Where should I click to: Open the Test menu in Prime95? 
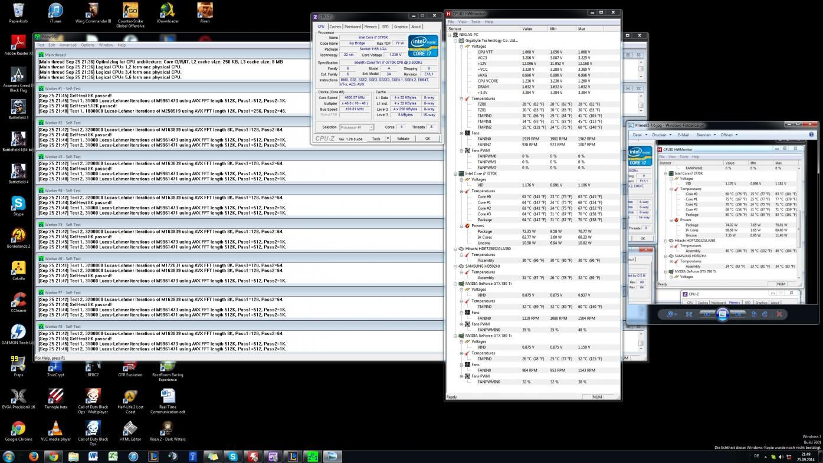[40, 45]
